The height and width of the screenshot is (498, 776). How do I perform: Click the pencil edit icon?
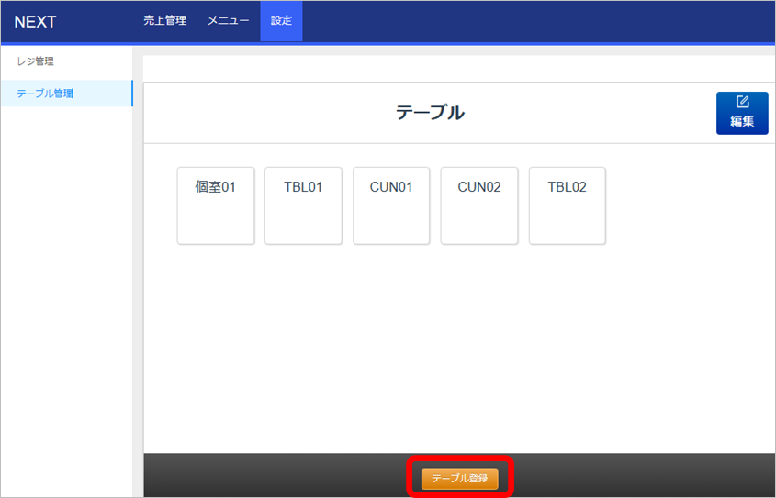[x=742, y=102]
